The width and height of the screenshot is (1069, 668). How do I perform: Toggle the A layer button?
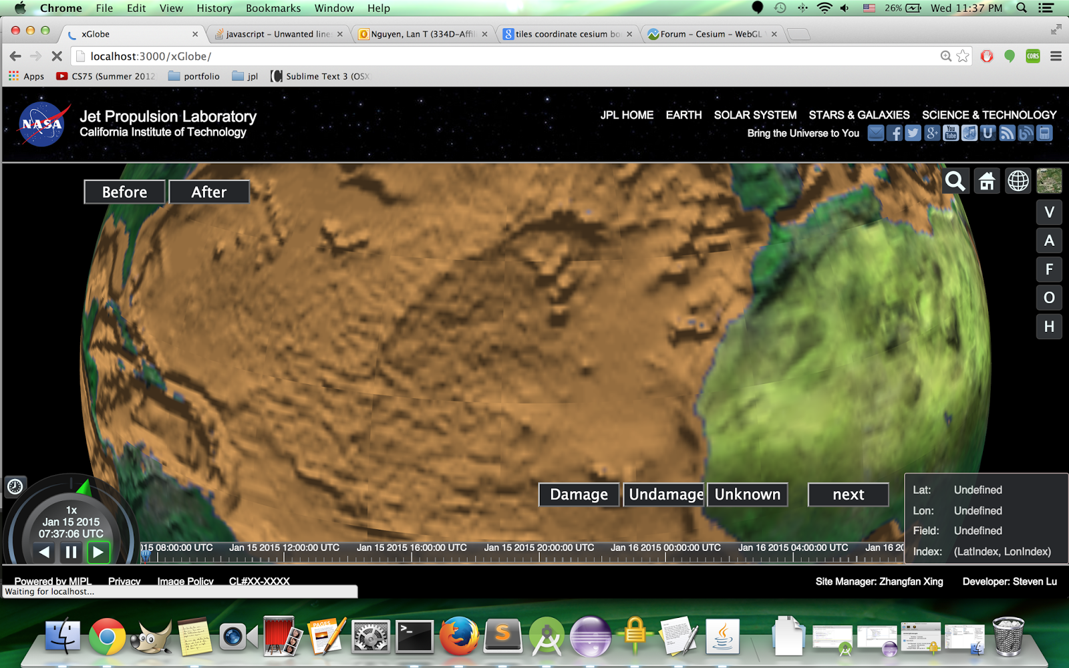[x=1049, y=241]
